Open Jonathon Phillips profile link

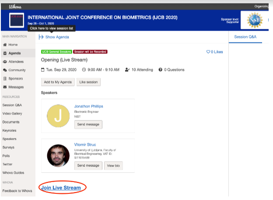coord(89,106)
